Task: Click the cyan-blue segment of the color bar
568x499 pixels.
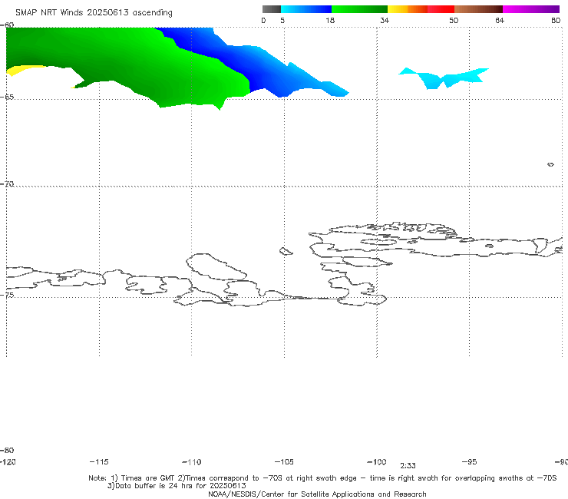Action: click(306, 9)
